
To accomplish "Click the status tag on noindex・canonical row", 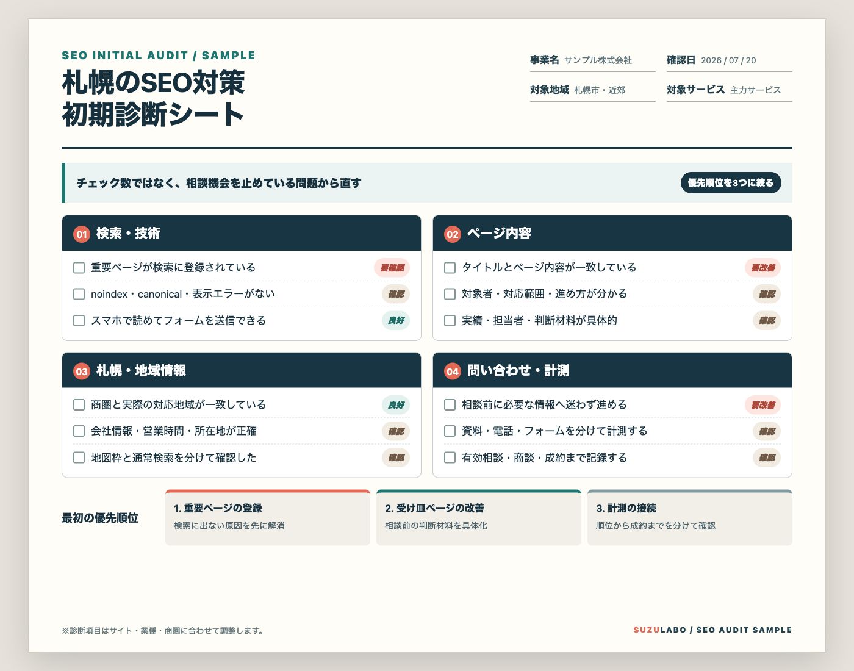I will tap(396, 294).
